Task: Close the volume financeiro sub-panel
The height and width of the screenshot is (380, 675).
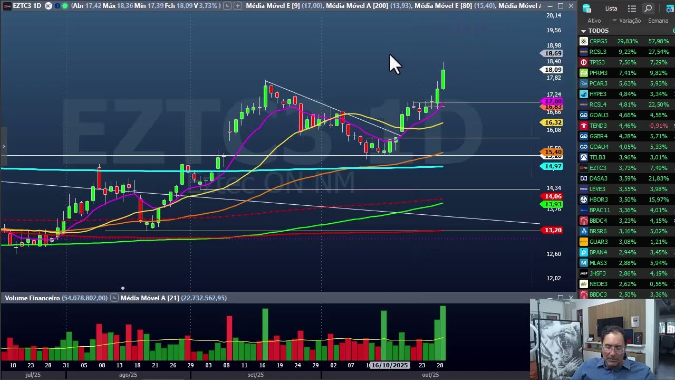Action: 571,298
